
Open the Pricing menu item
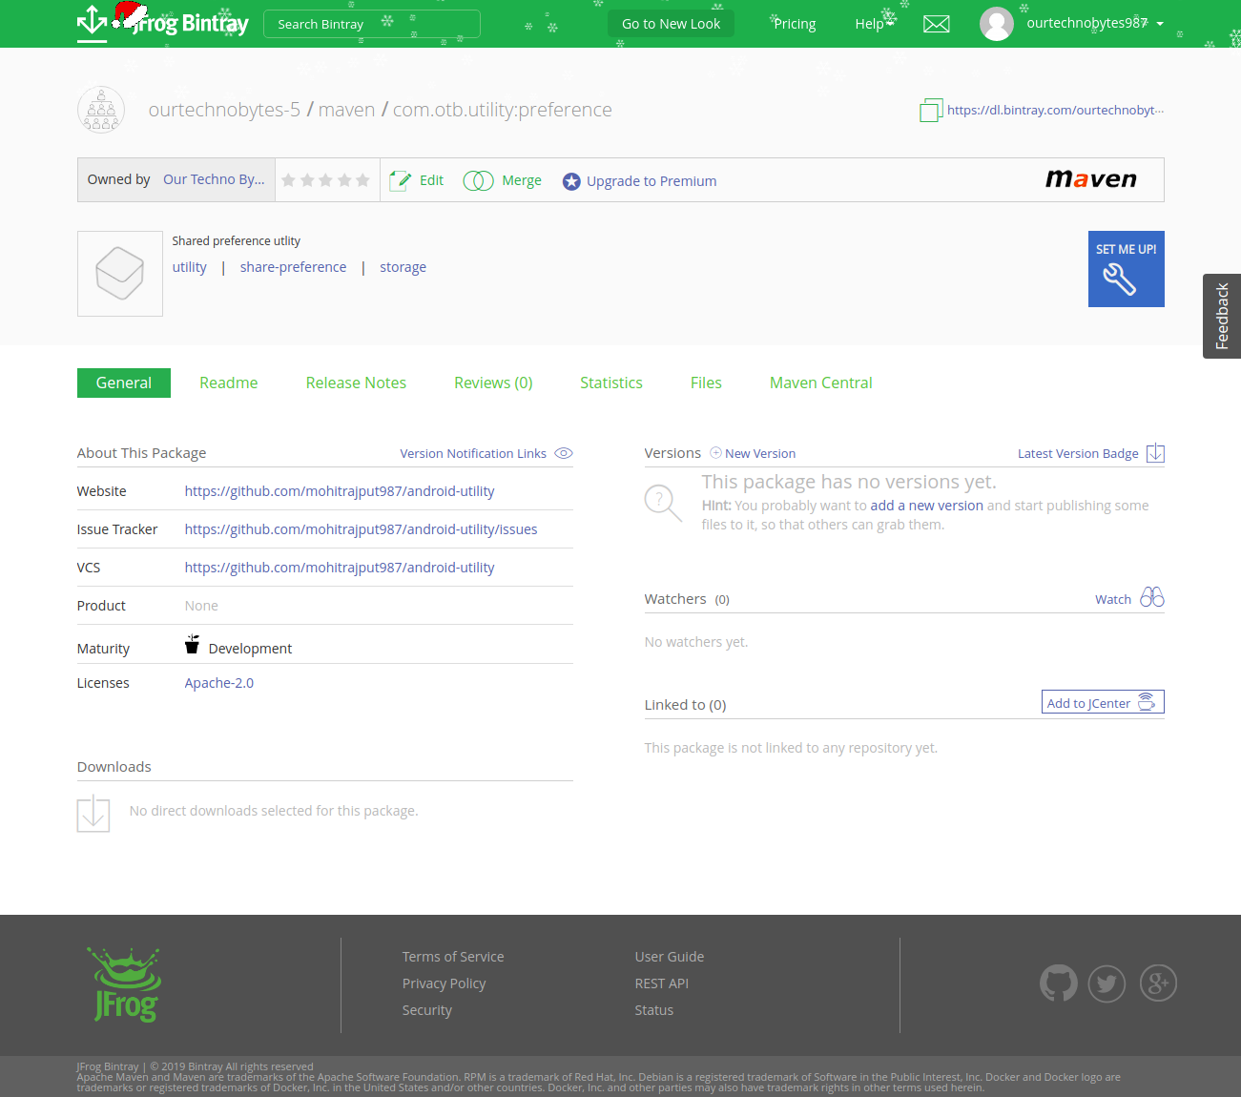pyautogui.click(x=795, y=24)
